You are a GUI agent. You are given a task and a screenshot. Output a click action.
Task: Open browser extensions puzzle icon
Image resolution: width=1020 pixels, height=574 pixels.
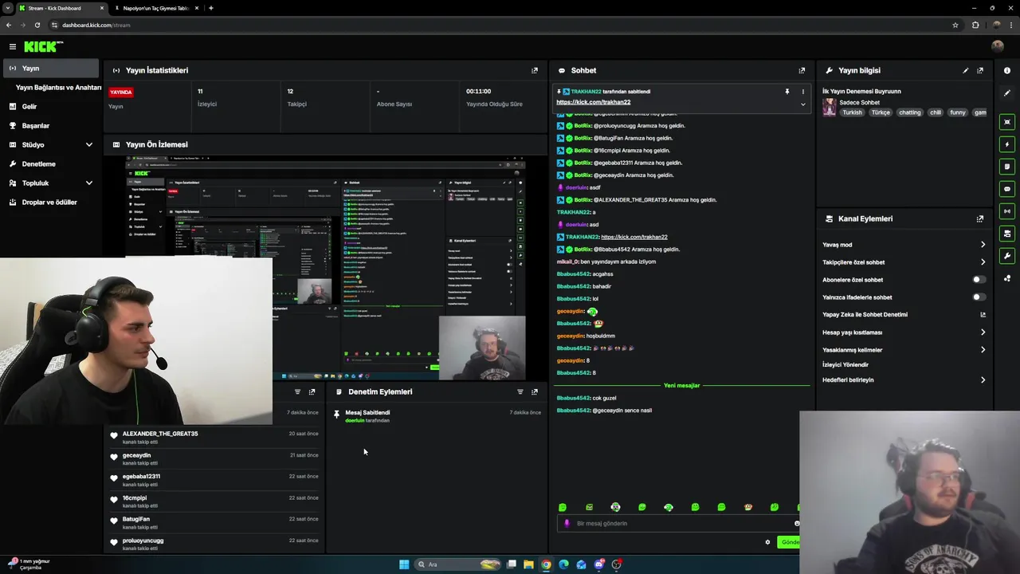click(975, 25)
